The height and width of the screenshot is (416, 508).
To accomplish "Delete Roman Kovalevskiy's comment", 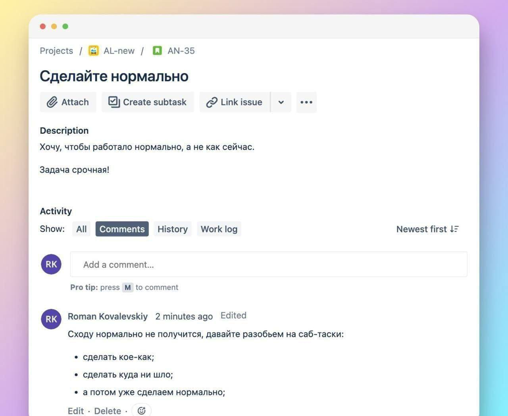I will tap(108, 411).
